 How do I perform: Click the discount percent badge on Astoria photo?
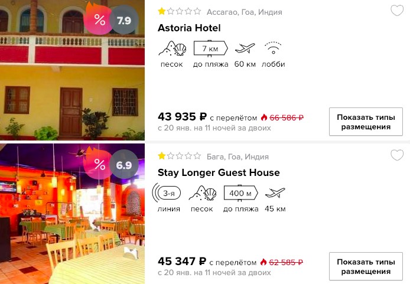point(97,19)
